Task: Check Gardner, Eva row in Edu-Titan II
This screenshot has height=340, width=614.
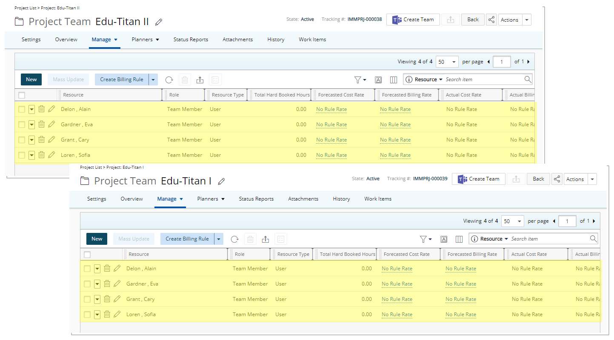Action: tap(22, 125)
